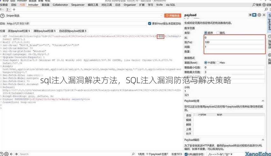
Task: Open the xia SQL extension tab
Action: coord(171,5)
